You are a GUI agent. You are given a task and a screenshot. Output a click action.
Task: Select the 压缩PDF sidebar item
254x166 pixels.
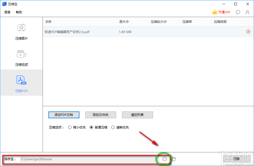21,83
